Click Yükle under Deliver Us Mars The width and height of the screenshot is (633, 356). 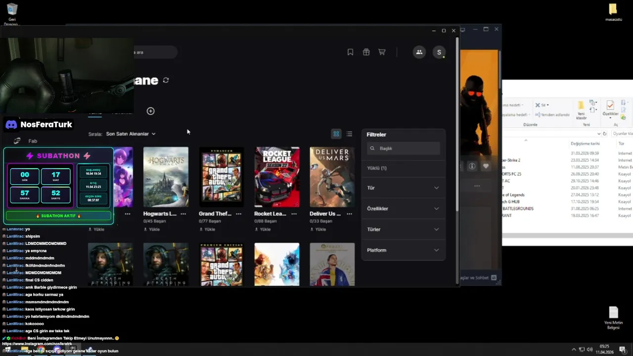click(x=318, y=229)
